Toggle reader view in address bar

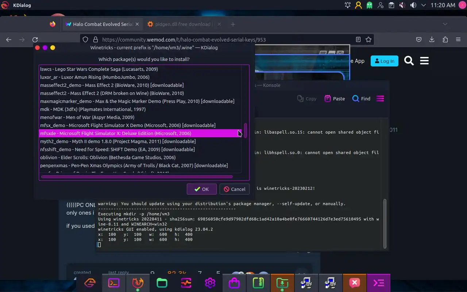tap(358, 39)
